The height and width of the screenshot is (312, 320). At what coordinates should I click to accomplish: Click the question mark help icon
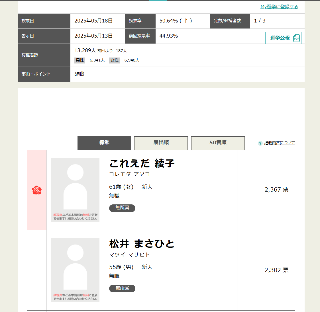click(x=260, y=143)
